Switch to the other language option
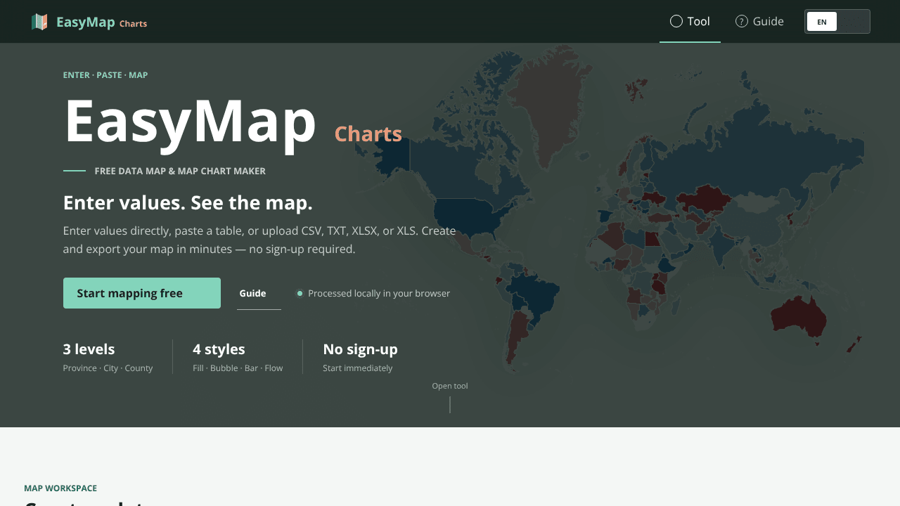900x506 pixels. [x=852, y=22]
